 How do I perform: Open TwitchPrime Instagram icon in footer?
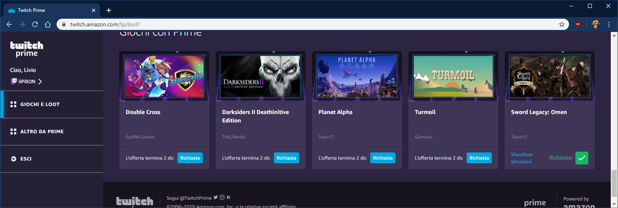click(222, 197)
